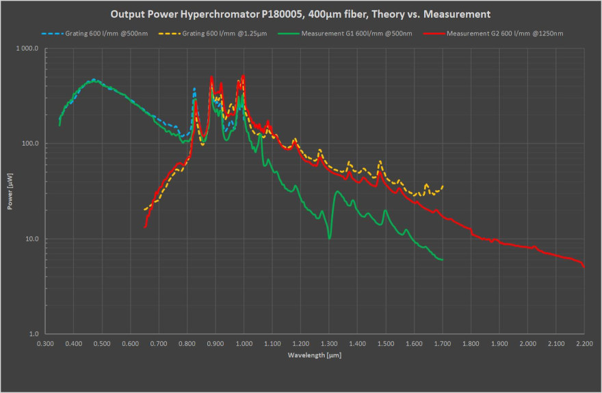Click the x-axis label '1.800'
Image resolution: width=602 pixels, height=393 pixels.
(x=471, y=344)
